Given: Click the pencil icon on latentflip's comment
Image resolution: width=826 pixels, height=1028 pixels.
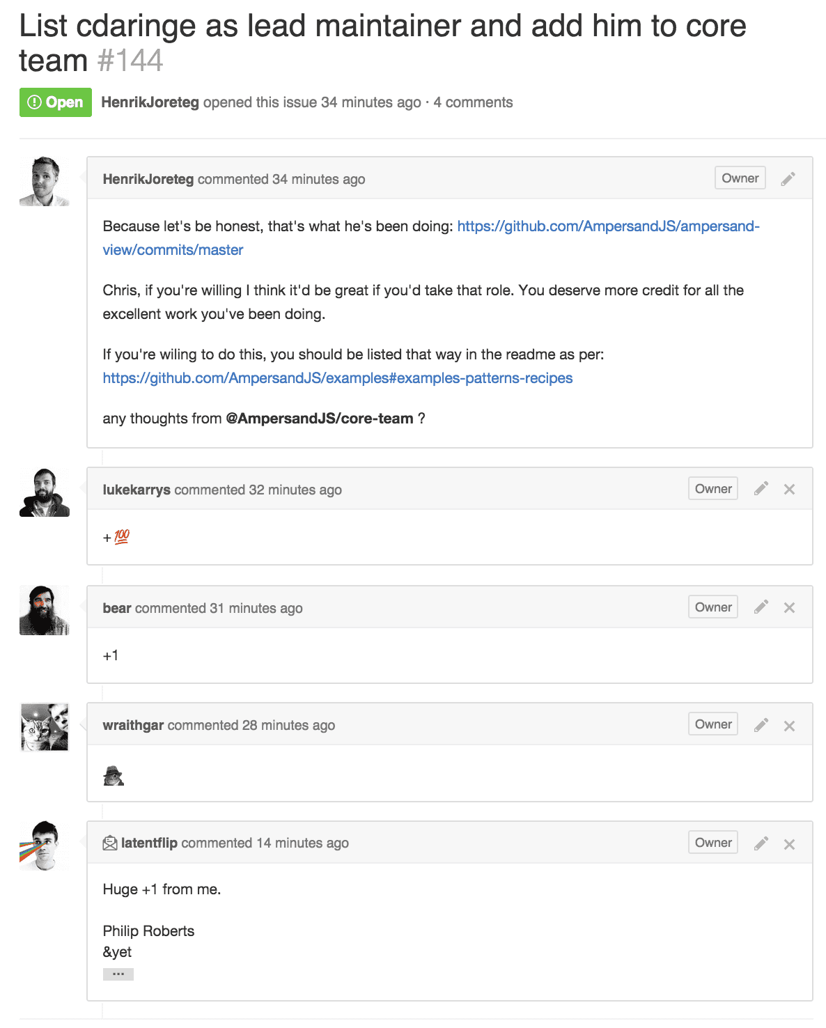Looking at the screenshot, I should (761, 843).
